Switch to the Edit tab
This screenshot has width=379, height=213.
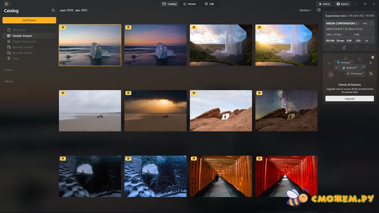[x=209, y=4]
